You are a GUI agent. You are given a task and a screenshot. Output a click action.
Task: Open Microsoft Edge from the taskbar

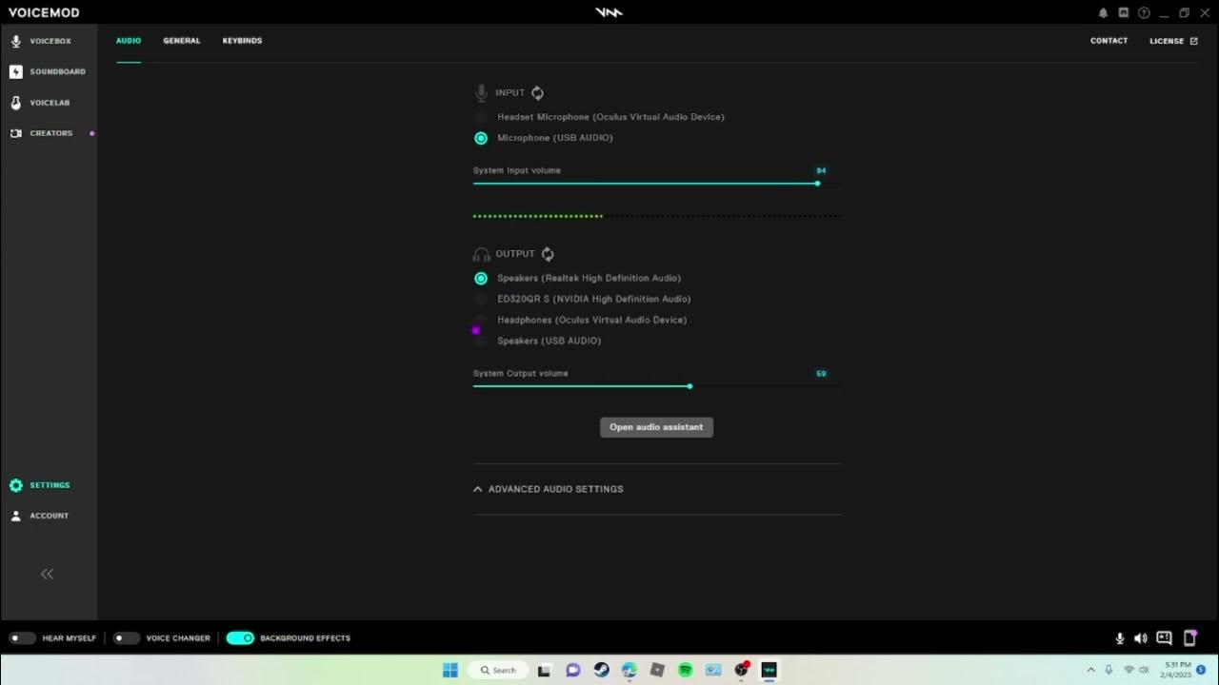coord(629,670)
